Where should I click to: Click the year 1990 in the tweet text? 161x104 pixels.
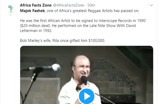pyautogui.click(x=141, y=21)
